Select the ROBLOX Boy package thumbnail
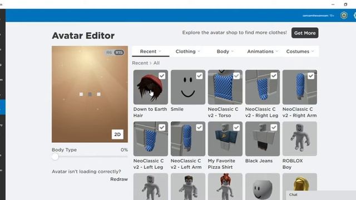This screenshot has height=200, width=356. click(300, 139)
